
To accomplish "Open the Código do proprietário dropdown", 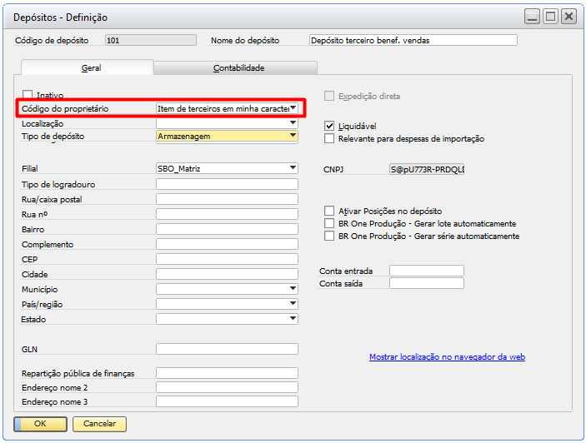I will (293, 108).
